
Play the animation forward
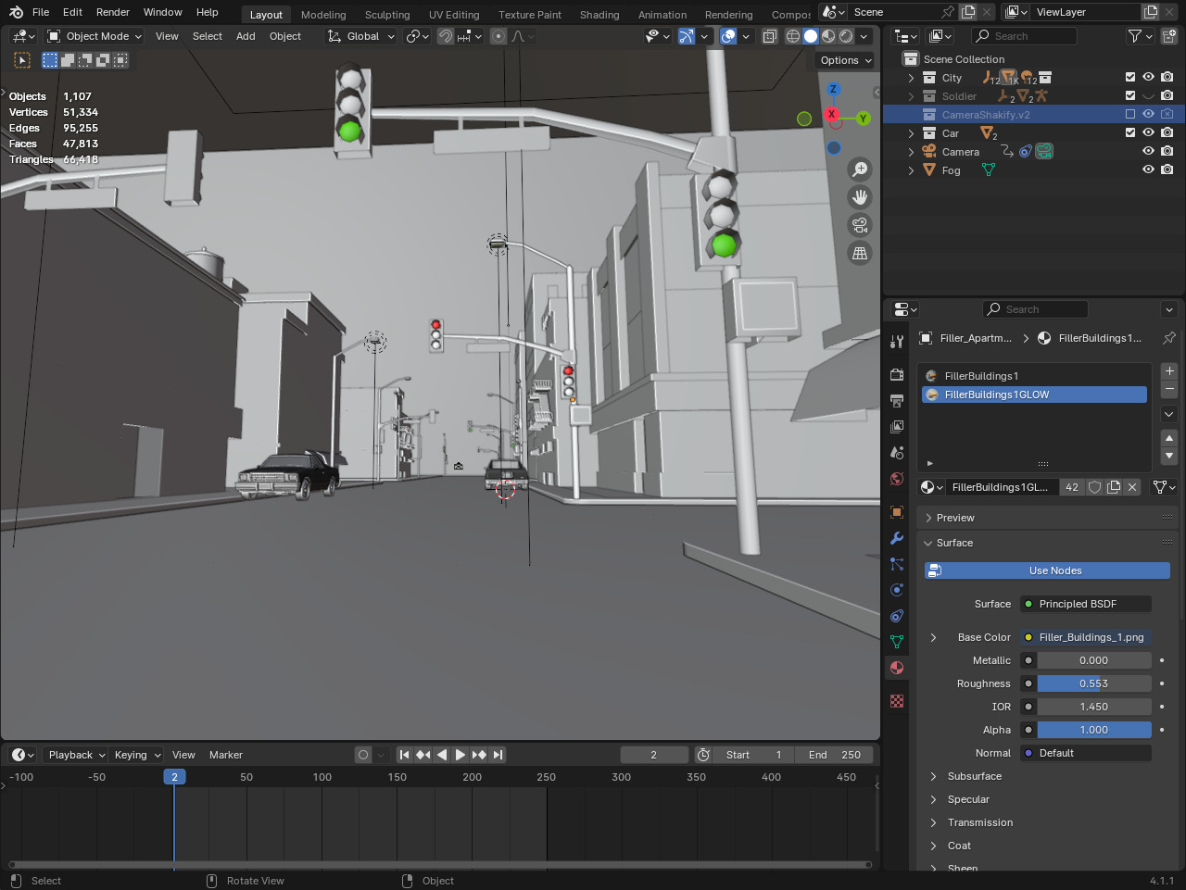point(461,755)
